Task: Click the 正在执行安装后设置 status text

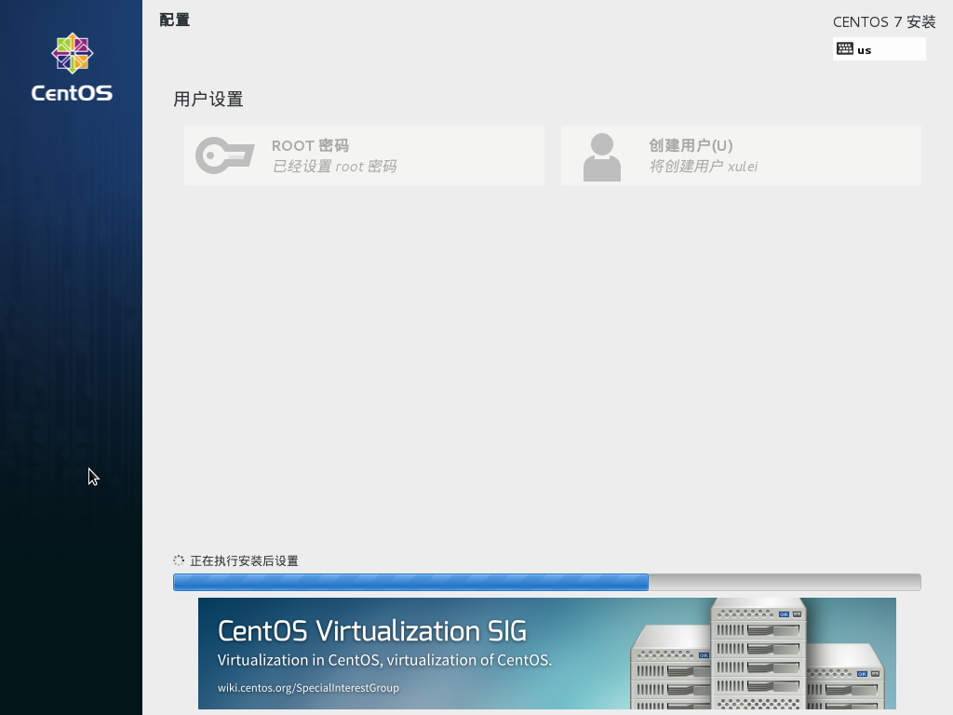Action: point(245,560)
